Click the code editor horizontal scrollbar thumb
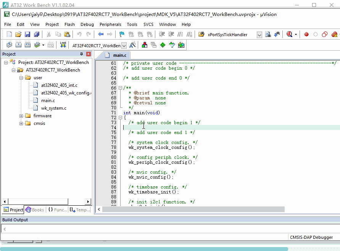This screenshot has height=251, width=340. point(193,209)
